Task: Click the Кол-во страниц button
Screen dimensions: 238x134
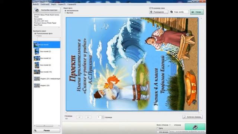Action: pos(192,117)
